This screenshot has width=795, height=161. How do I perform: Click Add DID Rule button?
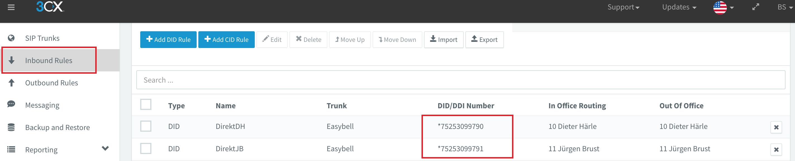point(168,39)
